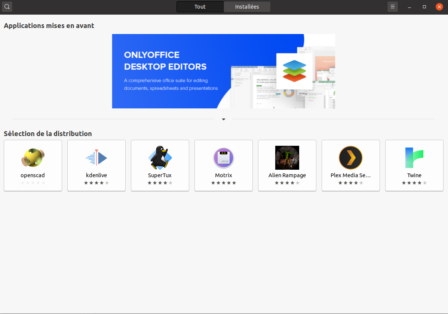Click the Twine name label
Viewport: 448px width, 314px height.
click(x=414, y=175)
